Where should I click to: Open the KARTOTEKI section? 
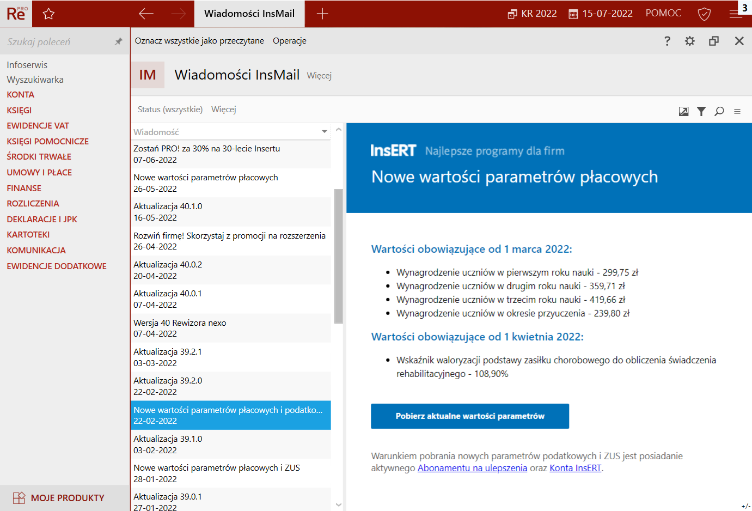[28, 235]
